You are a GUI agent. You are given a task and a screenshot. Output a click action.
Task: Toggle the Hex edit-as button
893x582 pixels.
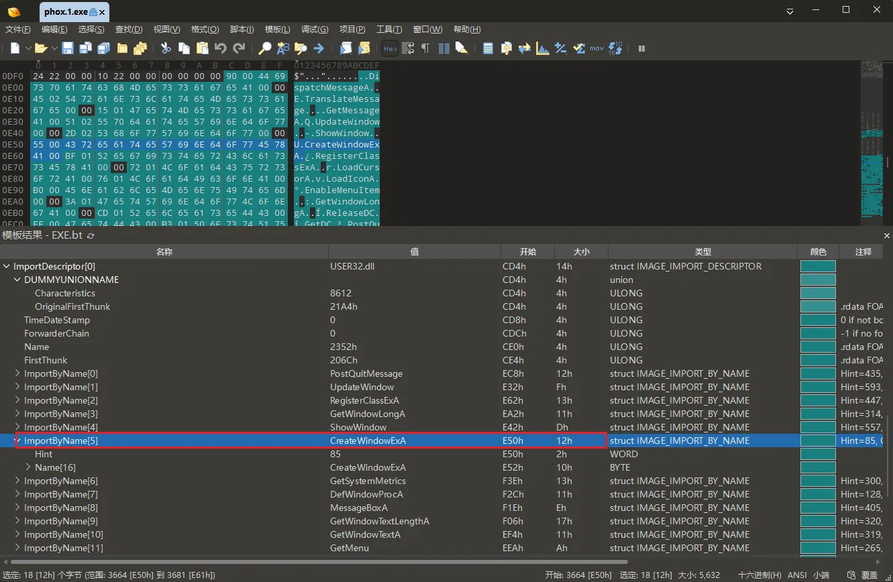390,48
